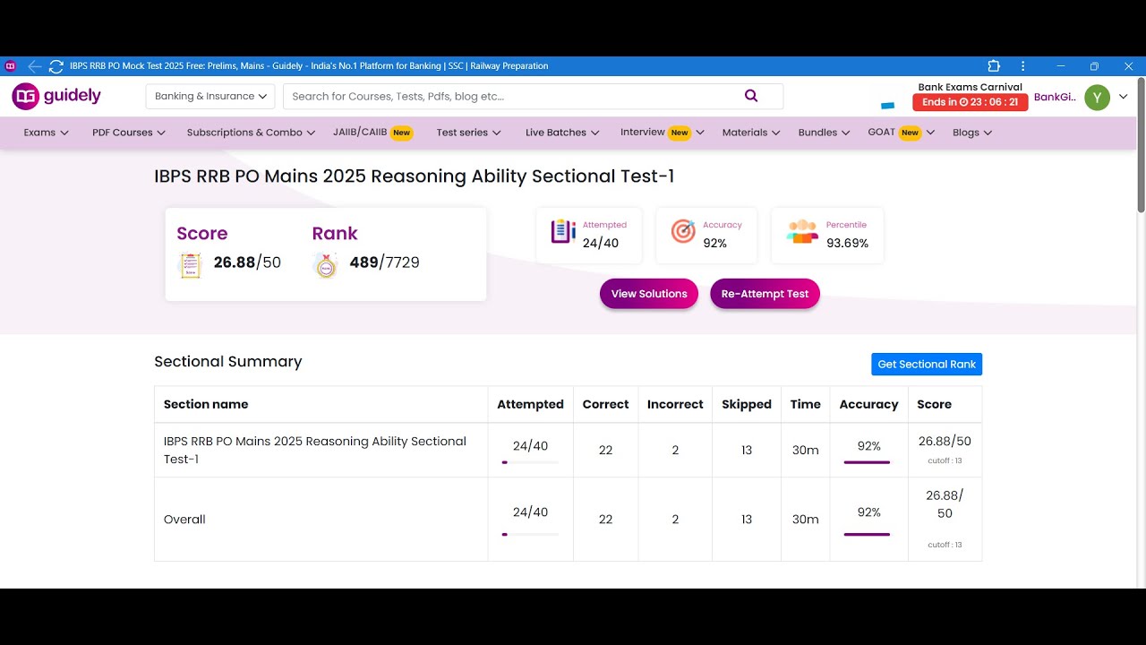
Task: Expand the Blogs menu
Action: click(972, 133)
